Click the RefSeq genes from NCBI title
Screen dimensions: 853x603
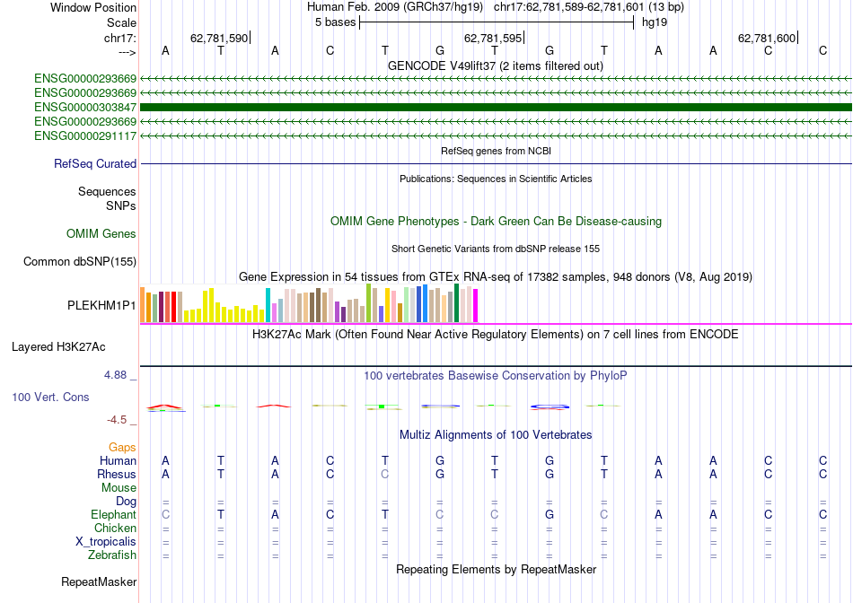[497, 151]
